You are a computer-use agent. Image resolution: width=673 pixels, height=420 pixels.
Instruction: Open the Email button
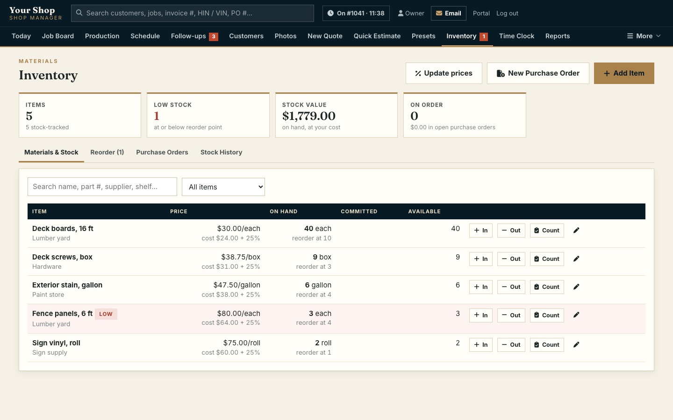click(x=449, y=13)
